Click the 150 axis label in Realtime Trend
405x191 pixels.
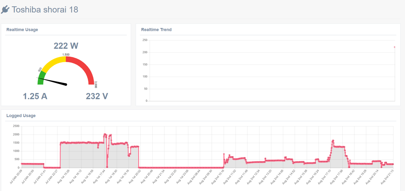[145, 64]
